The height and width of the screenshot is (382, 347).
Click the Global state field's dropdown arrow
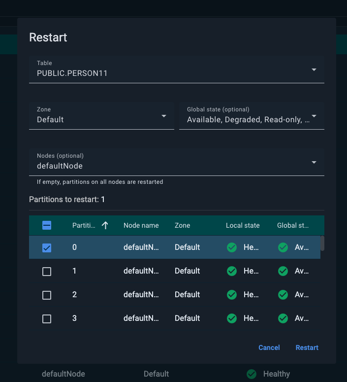click(x=314, y=116)
